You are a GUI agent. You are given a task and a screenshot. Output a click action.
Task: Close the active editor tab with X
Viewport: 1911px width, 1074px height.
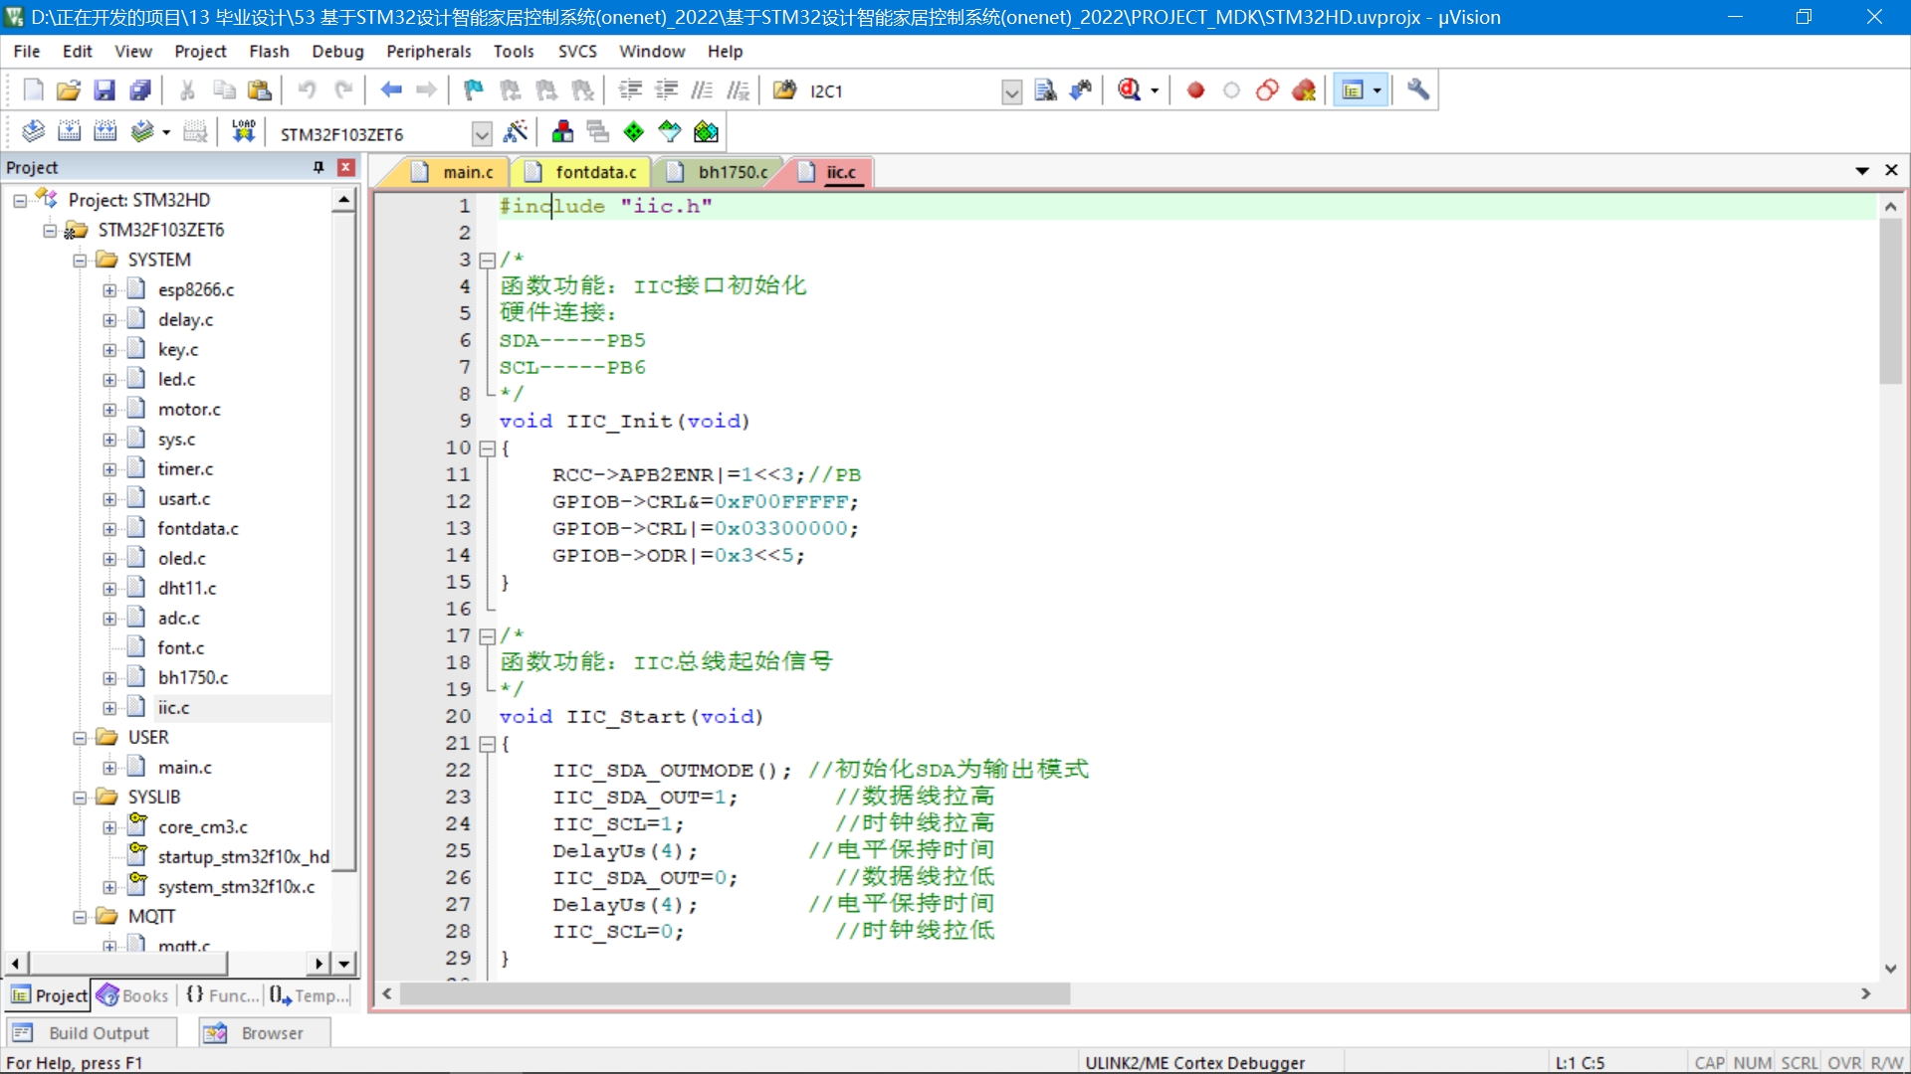click(1891, 171)
